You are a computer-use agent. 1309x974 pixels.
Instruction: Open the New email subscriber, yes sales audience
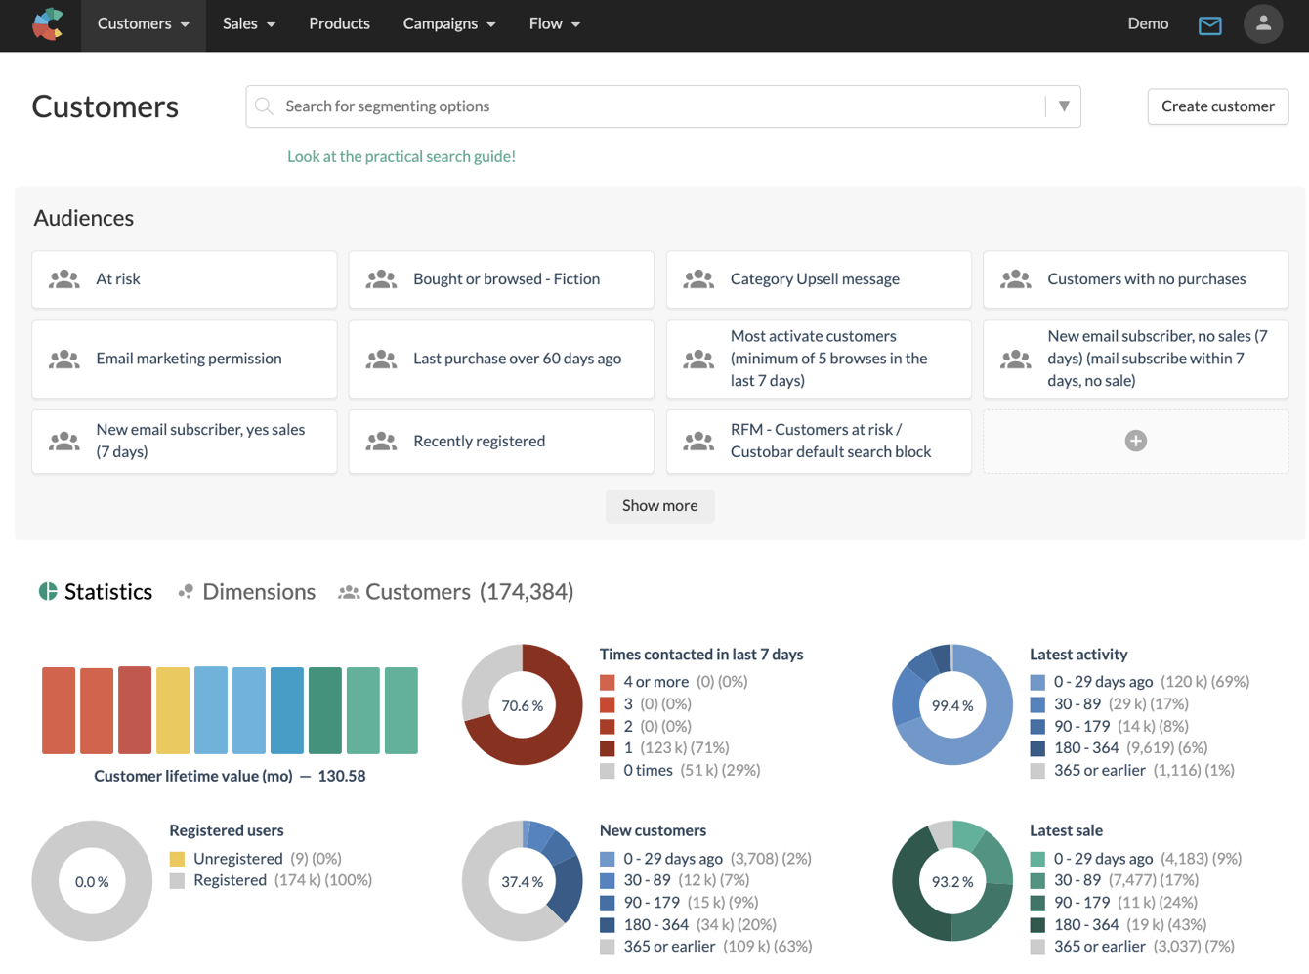185,442
